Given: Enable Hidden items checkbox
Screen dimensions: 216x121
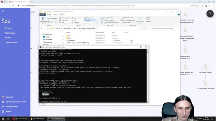Looking at the screenshot, I should click(126, 23).
